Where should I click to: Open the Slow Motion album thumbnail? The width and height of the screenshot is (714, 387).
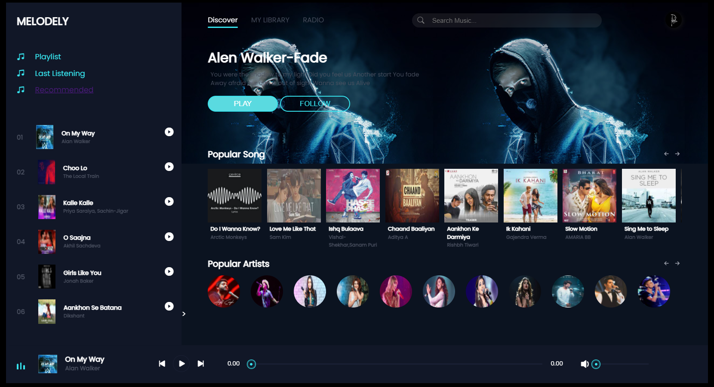tap(589, 195)
